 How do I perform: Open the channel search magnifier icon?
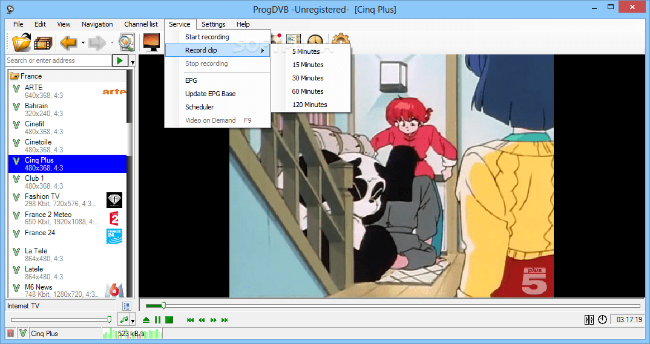pos(126,43)
